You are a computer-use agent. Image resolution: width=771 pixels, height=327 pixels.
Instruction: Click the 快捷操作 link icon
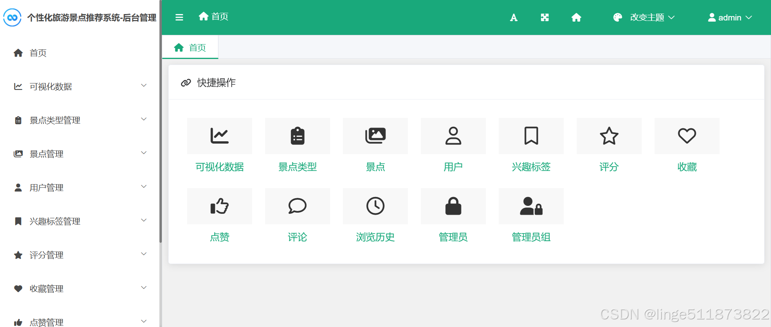186,83
